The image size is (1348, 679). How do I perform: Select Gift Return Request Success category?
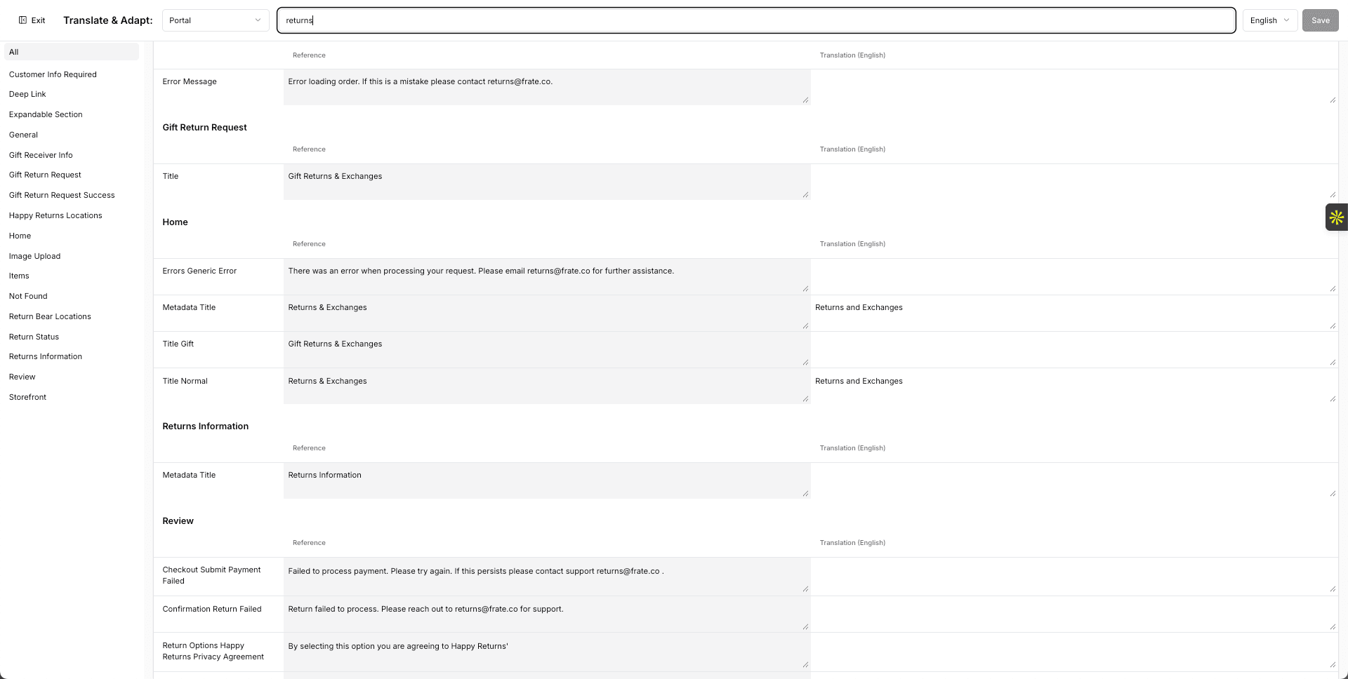click(62, 195)
